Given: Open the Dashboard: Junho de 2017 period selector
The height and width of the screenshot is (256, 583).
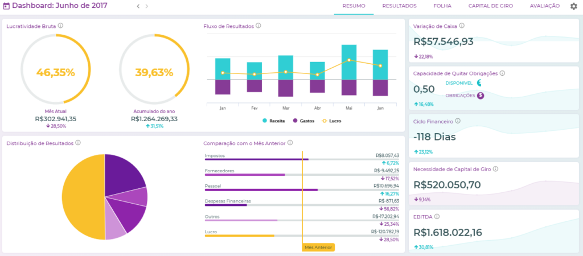Looking at the screenshot, I should tap(59, 6).
